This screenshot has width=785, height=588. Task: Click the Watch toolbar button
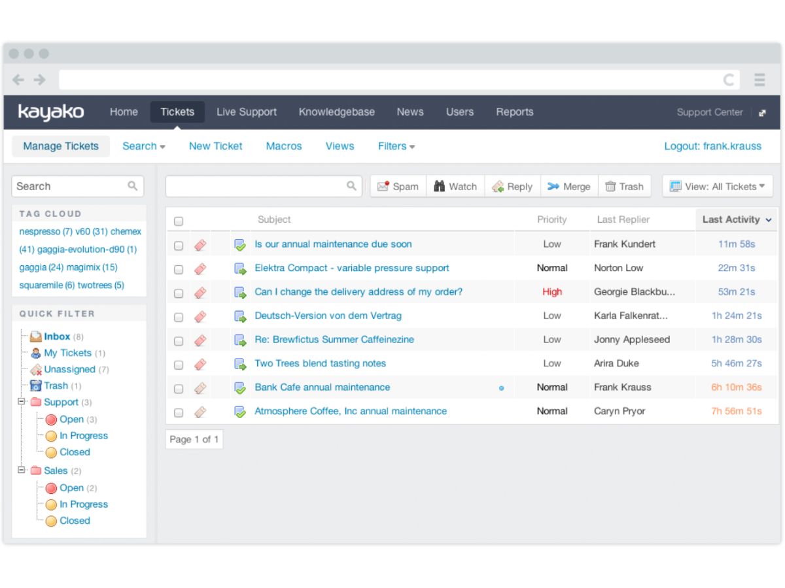coord(455,186)
